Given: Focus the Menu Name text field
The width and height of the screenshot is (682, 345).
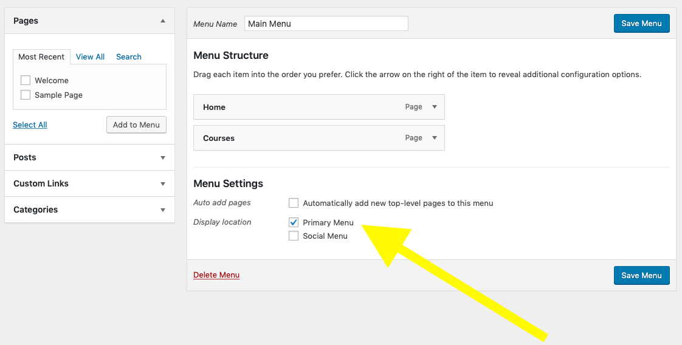Looking at the screenshot, I should [326, 24].
